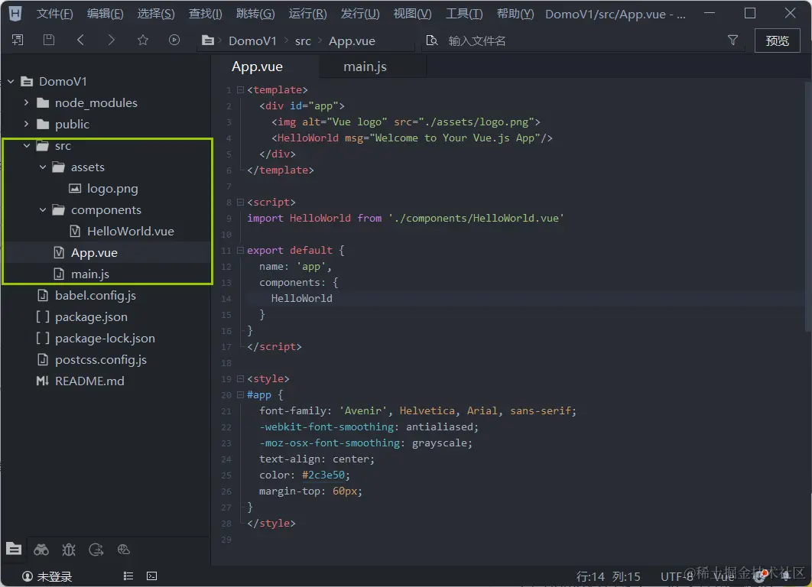Click the filter funnel icon
The image size is (812, 587).
pyautogui.click(x=732, y=40)
